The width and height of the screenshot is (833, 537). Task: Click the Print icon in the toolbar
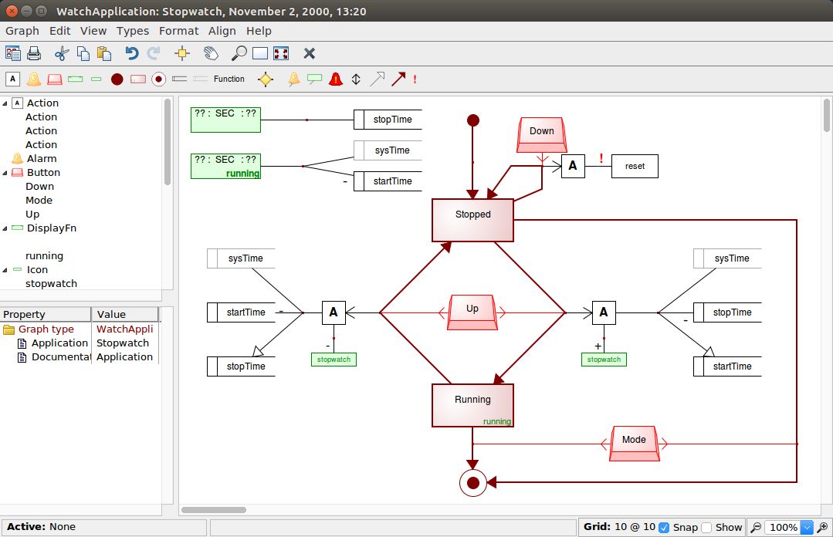click(x=34, y=53)
